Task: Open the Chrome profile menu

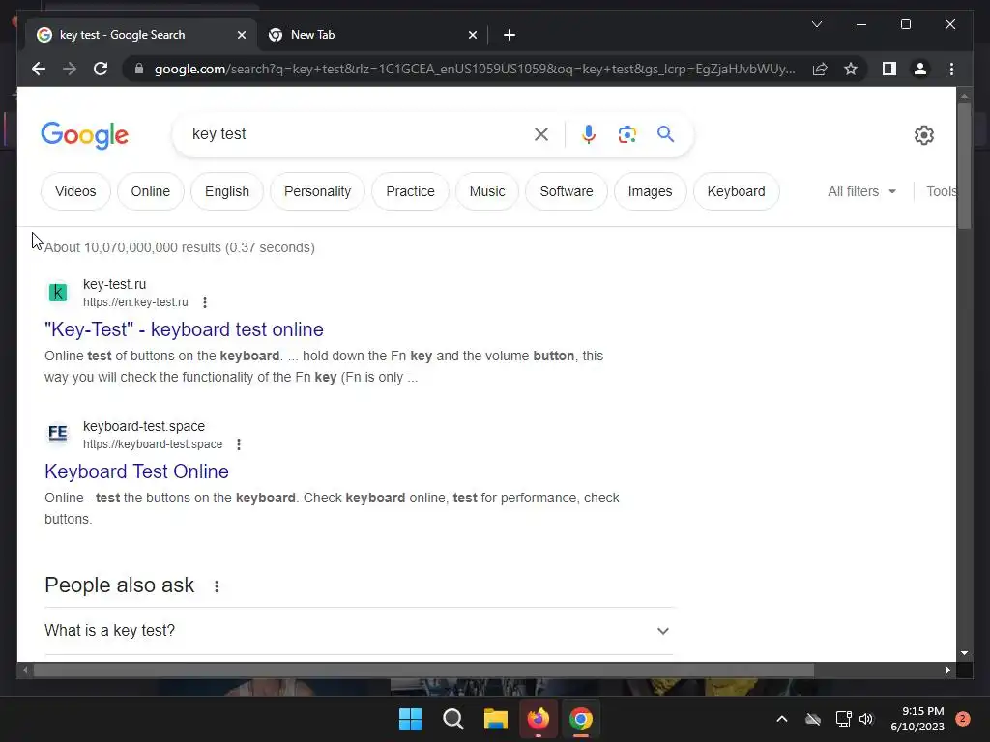Action: [920, 69]
